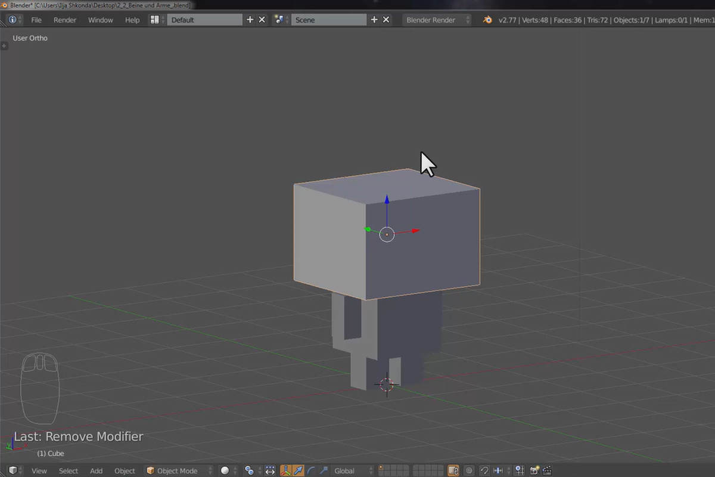This screenshot has height=477, width=715.
Task: Click the green Y-axis manipulator handle
Action: point(368,229)
